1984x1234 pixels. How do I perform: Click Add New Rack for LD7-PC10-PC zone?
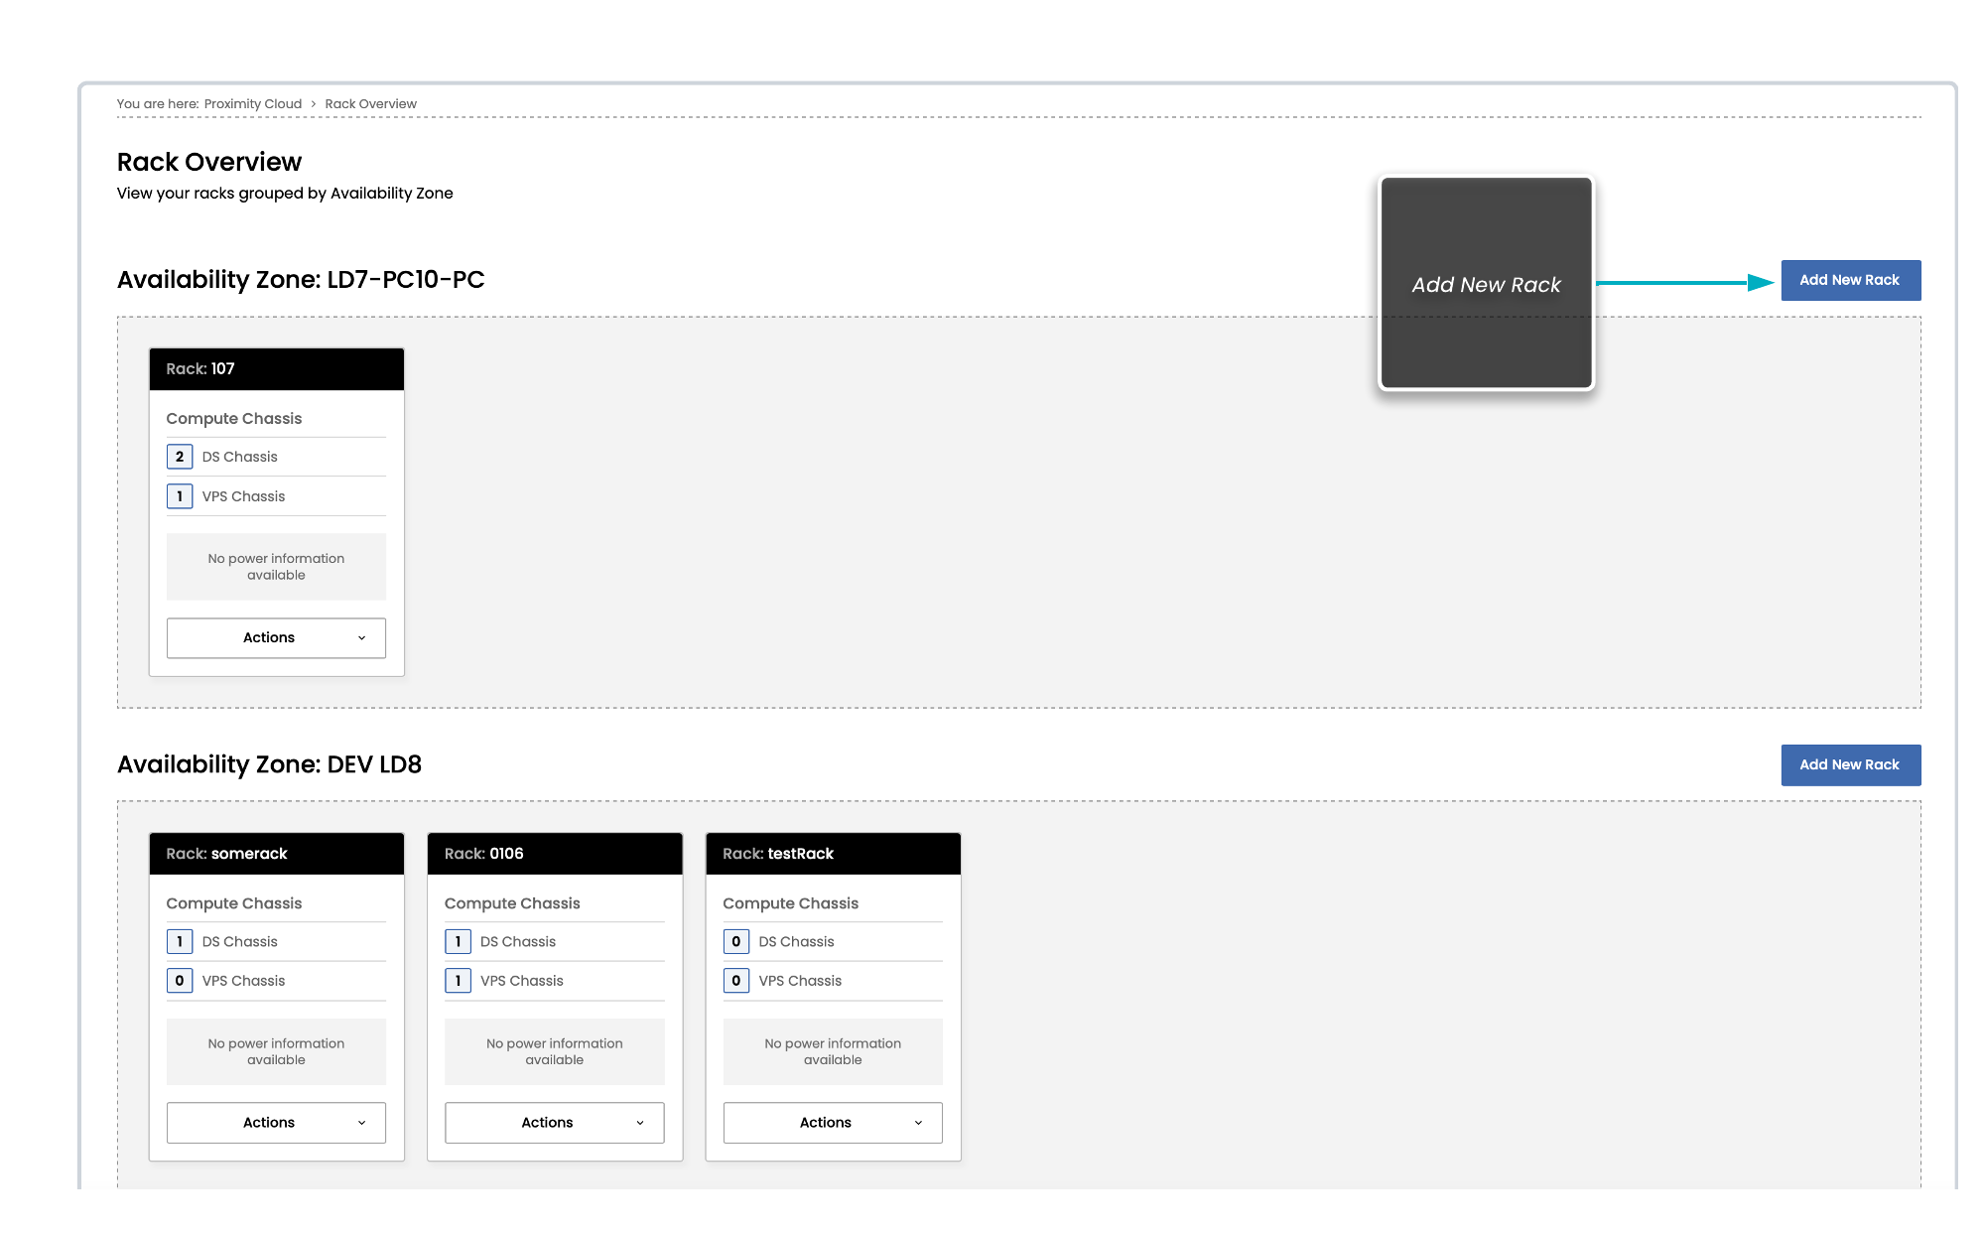pyautogui.click(x=1850, y=280)
